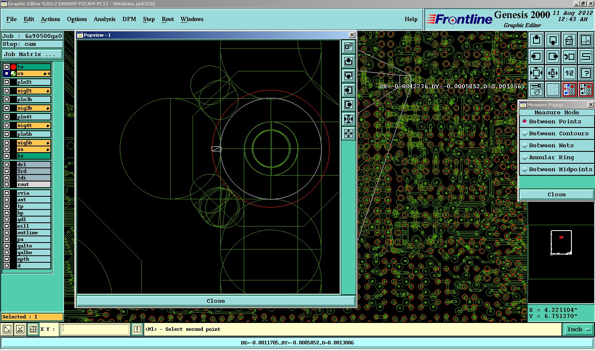
Task: Click the S-shaped path icon
Action: pos(586,57)
